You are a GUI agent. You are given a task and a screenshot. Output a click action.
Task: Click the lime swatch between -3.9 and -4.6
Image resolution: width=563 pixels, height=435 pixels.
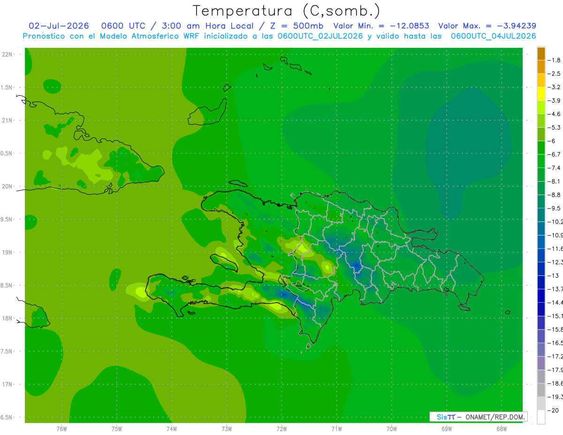point(541,107)
